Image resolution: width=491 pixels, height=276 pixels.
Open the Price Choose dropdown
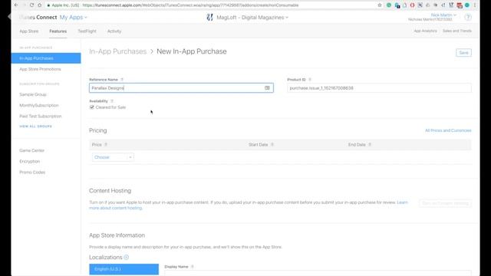pos(113,157)
